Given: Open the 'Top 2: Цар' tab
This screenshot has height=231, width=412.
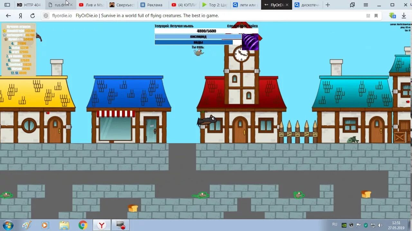Looking at the screenshot, I should 215,5.
